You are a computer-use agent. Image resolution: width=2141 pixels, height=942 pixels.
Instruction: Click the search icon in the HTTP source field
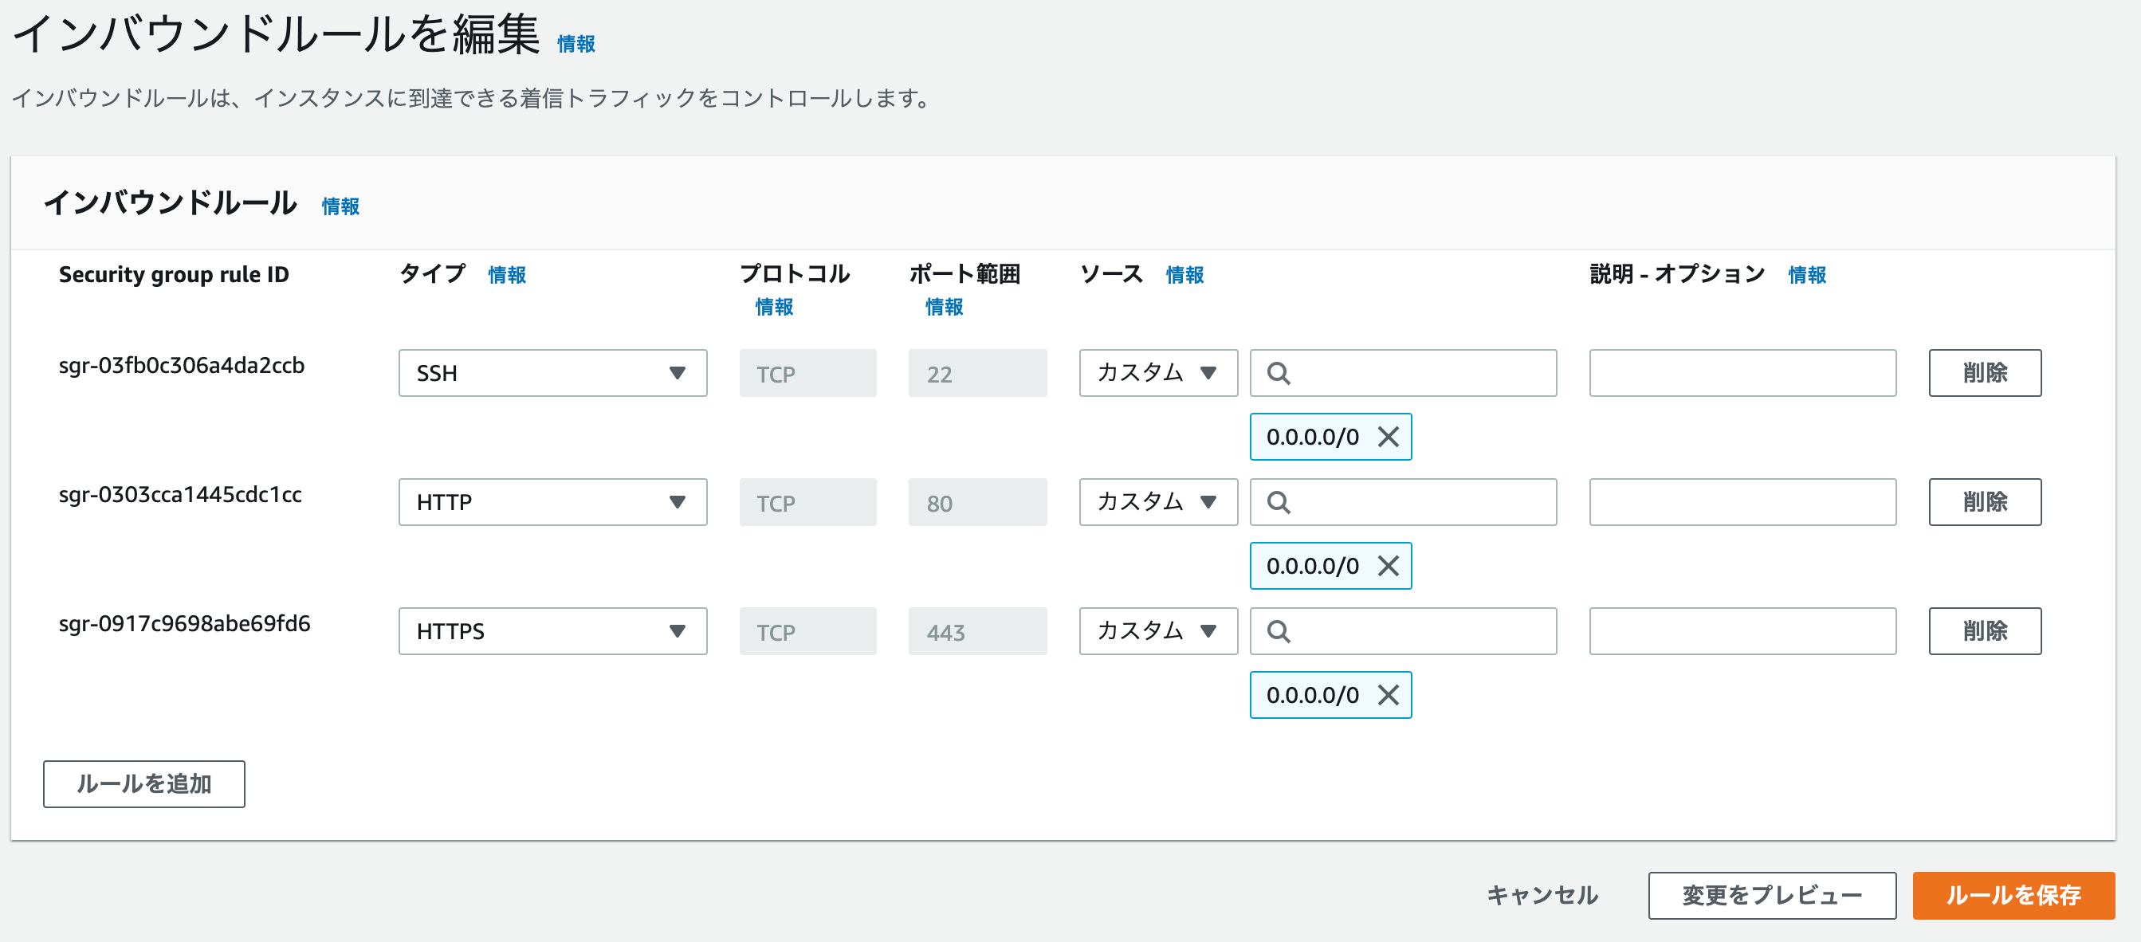1279,503
